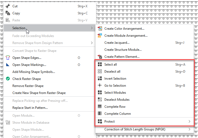Image resolution: width=198 pixels, height=138 pixels.
Task: Choose Invert Selection from submenu
Action: [115, 79]
